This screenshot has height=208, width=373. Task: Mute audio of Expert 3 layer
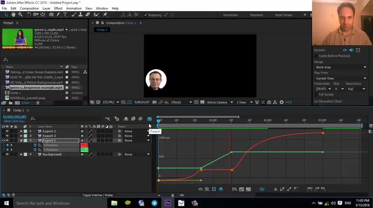pyautogui.click(x=7, y=131)
